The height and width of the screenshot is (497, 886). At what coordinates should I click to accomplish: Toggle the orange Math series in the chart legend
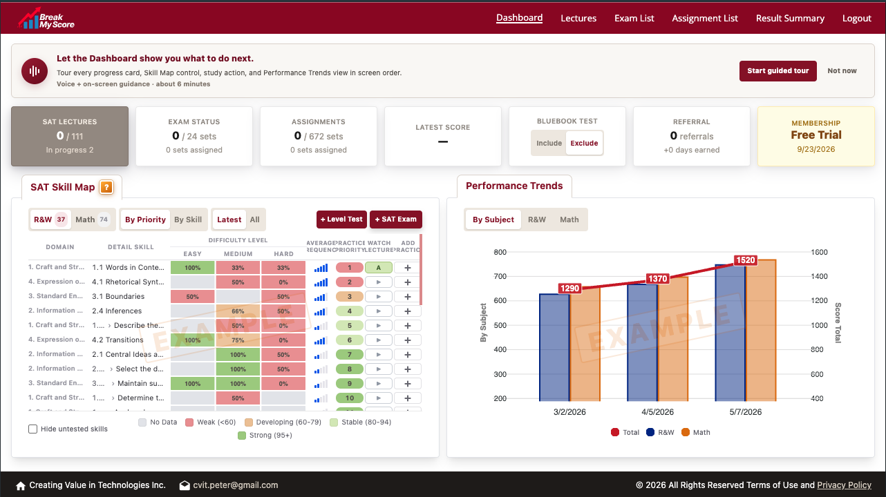695,432
